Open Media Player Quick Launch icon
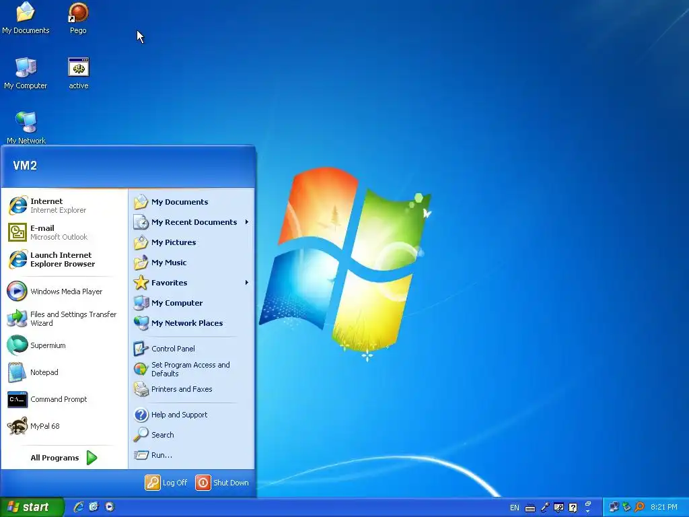The width and height of the screenshot is (689, 517). coord(110,507)
